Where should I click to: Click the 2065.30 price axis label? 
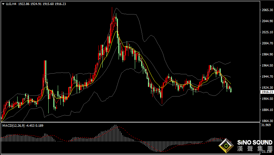(x=267, y=10)
